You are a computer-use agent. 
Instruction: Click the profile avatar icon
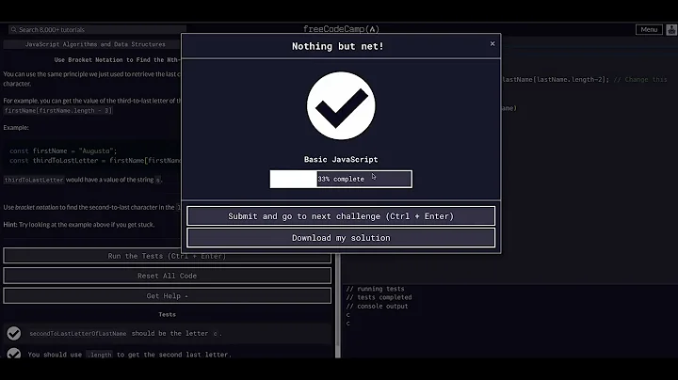pos(671,29)
